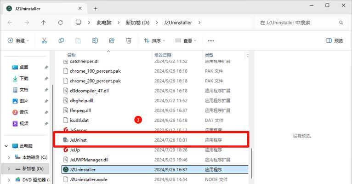Click the Copy icon in toolbar
The height and width of the screenshot is (184, 352).
[61, 40]
